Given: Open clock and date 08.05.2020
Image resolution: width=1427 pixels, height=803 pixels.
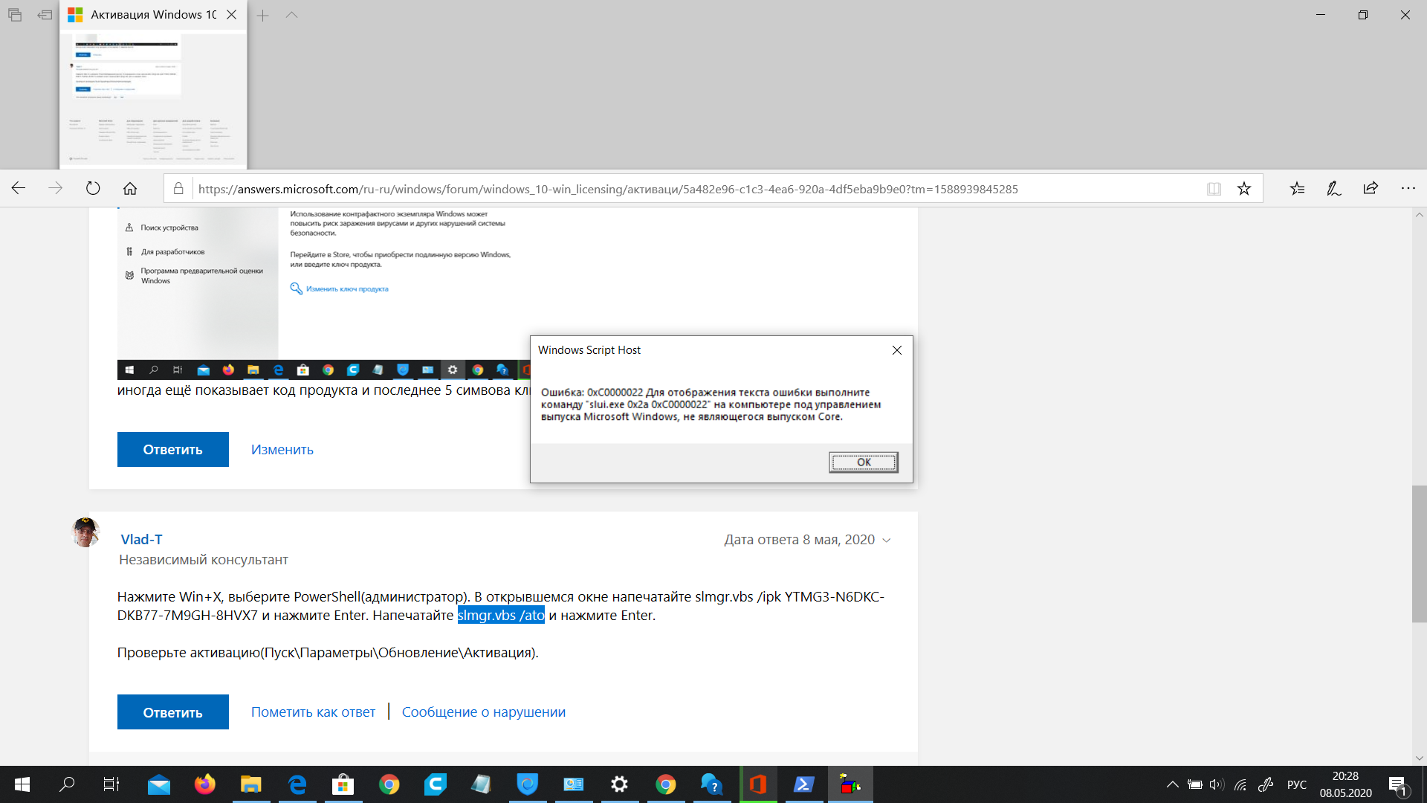Looking at the screenshot, I should (x=1345, y=784).
